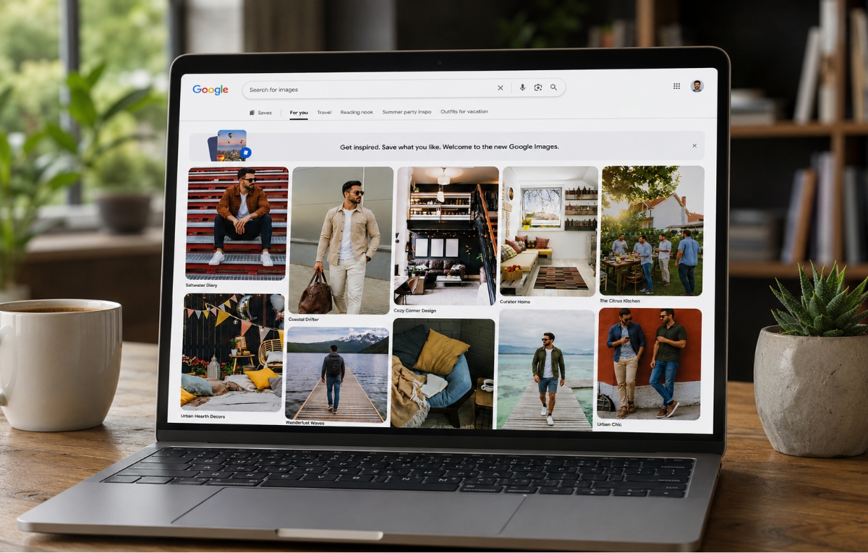This screenshot has height=553, width=868.
Task: Open the Urban Chic image
Action: (650, 364)
